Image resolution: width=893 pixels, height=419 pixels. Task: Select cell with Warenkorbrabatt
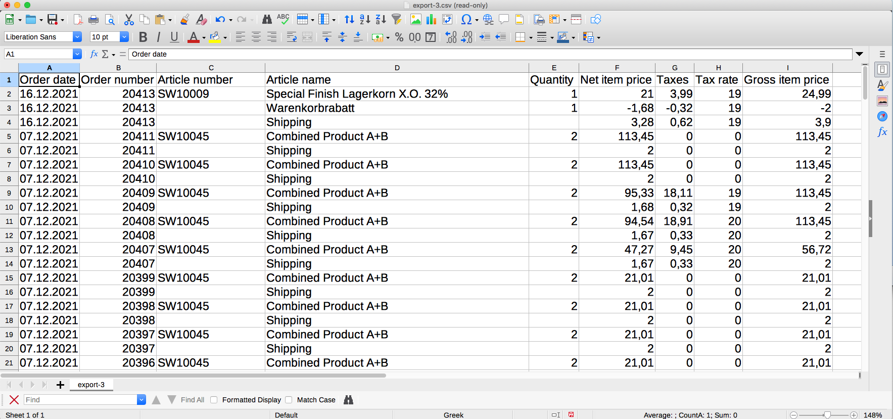pyautogui.click(x=397, y=108)
